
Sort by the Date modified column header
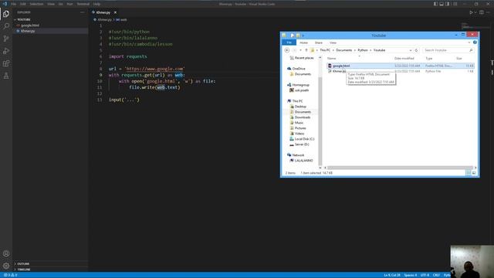click(404, 59)
